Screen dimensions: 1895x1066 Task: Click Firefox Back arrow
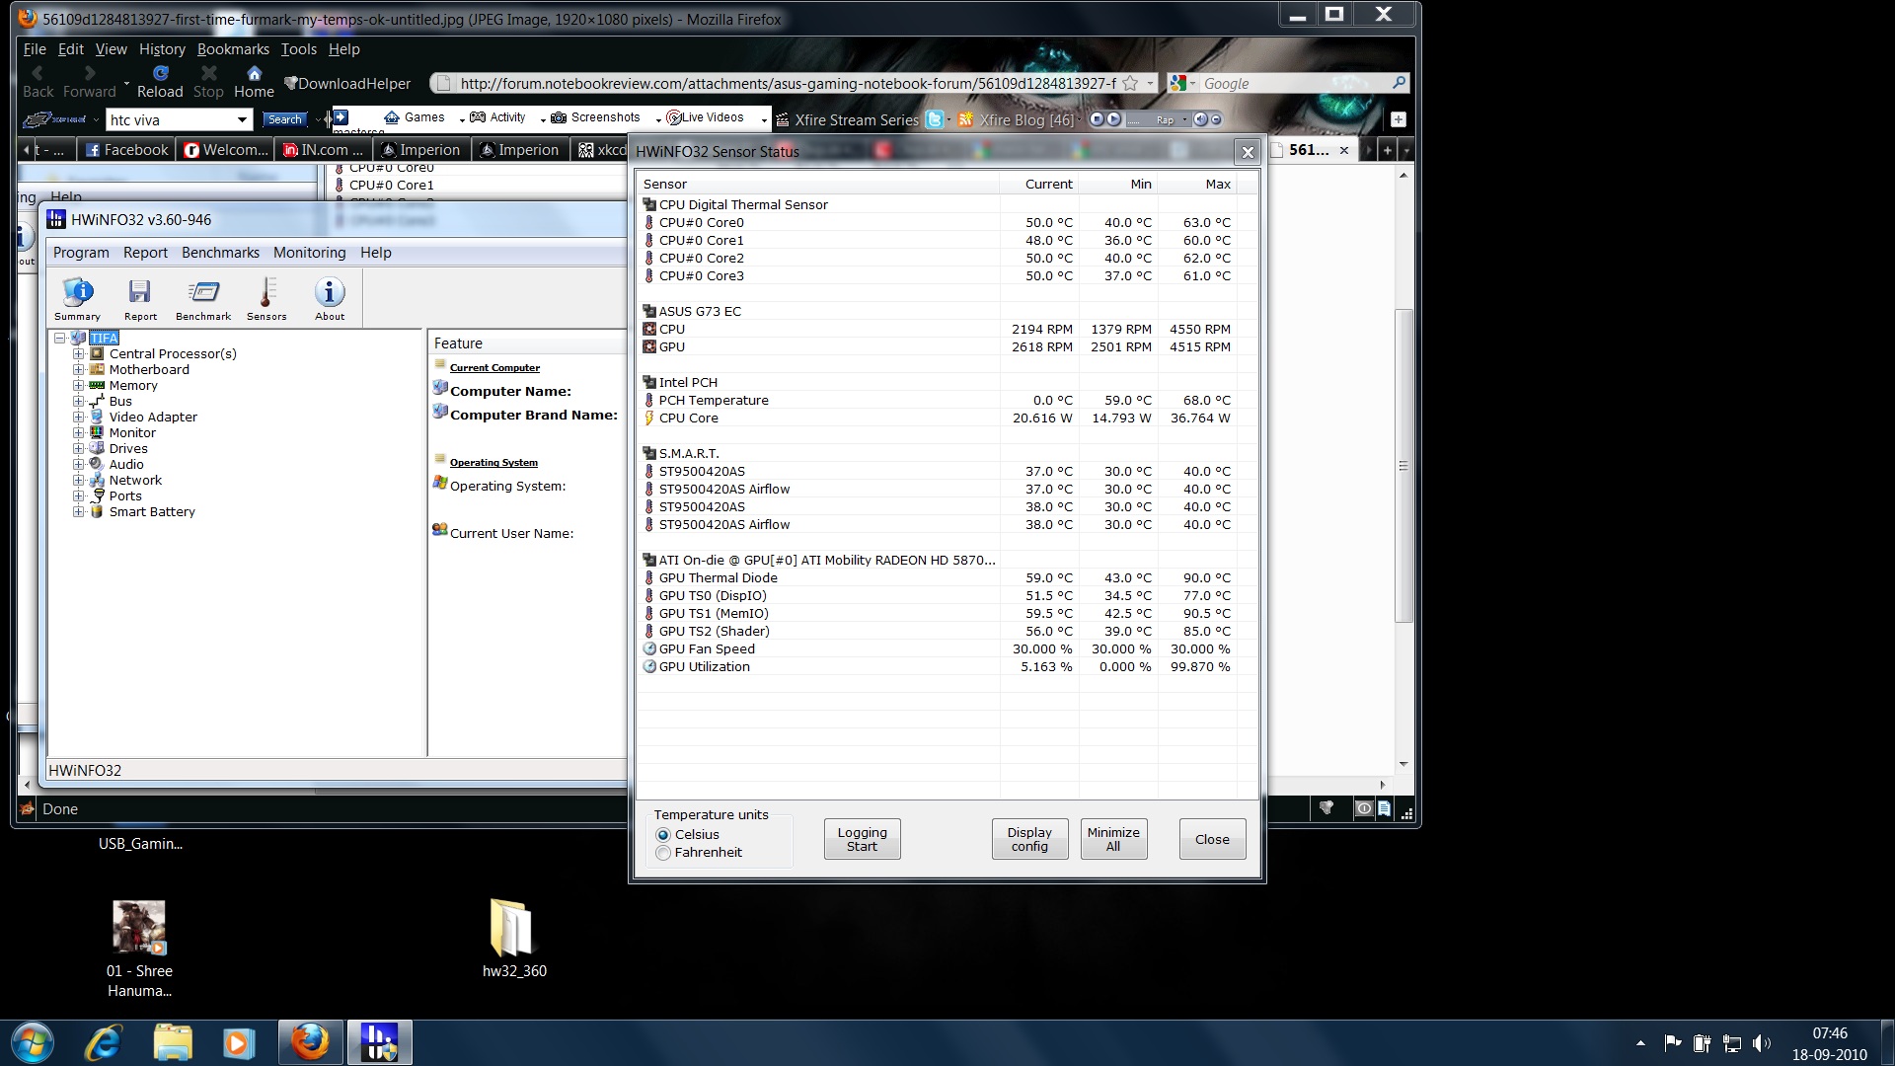click(x=38, y=82)
